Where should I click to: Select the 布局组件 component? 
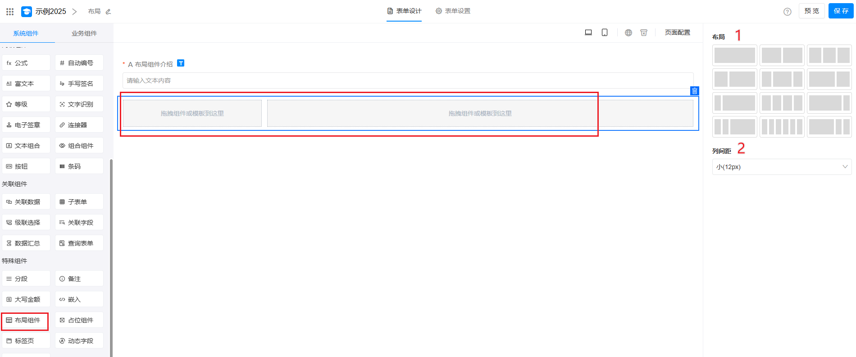(x=25, y=320)
